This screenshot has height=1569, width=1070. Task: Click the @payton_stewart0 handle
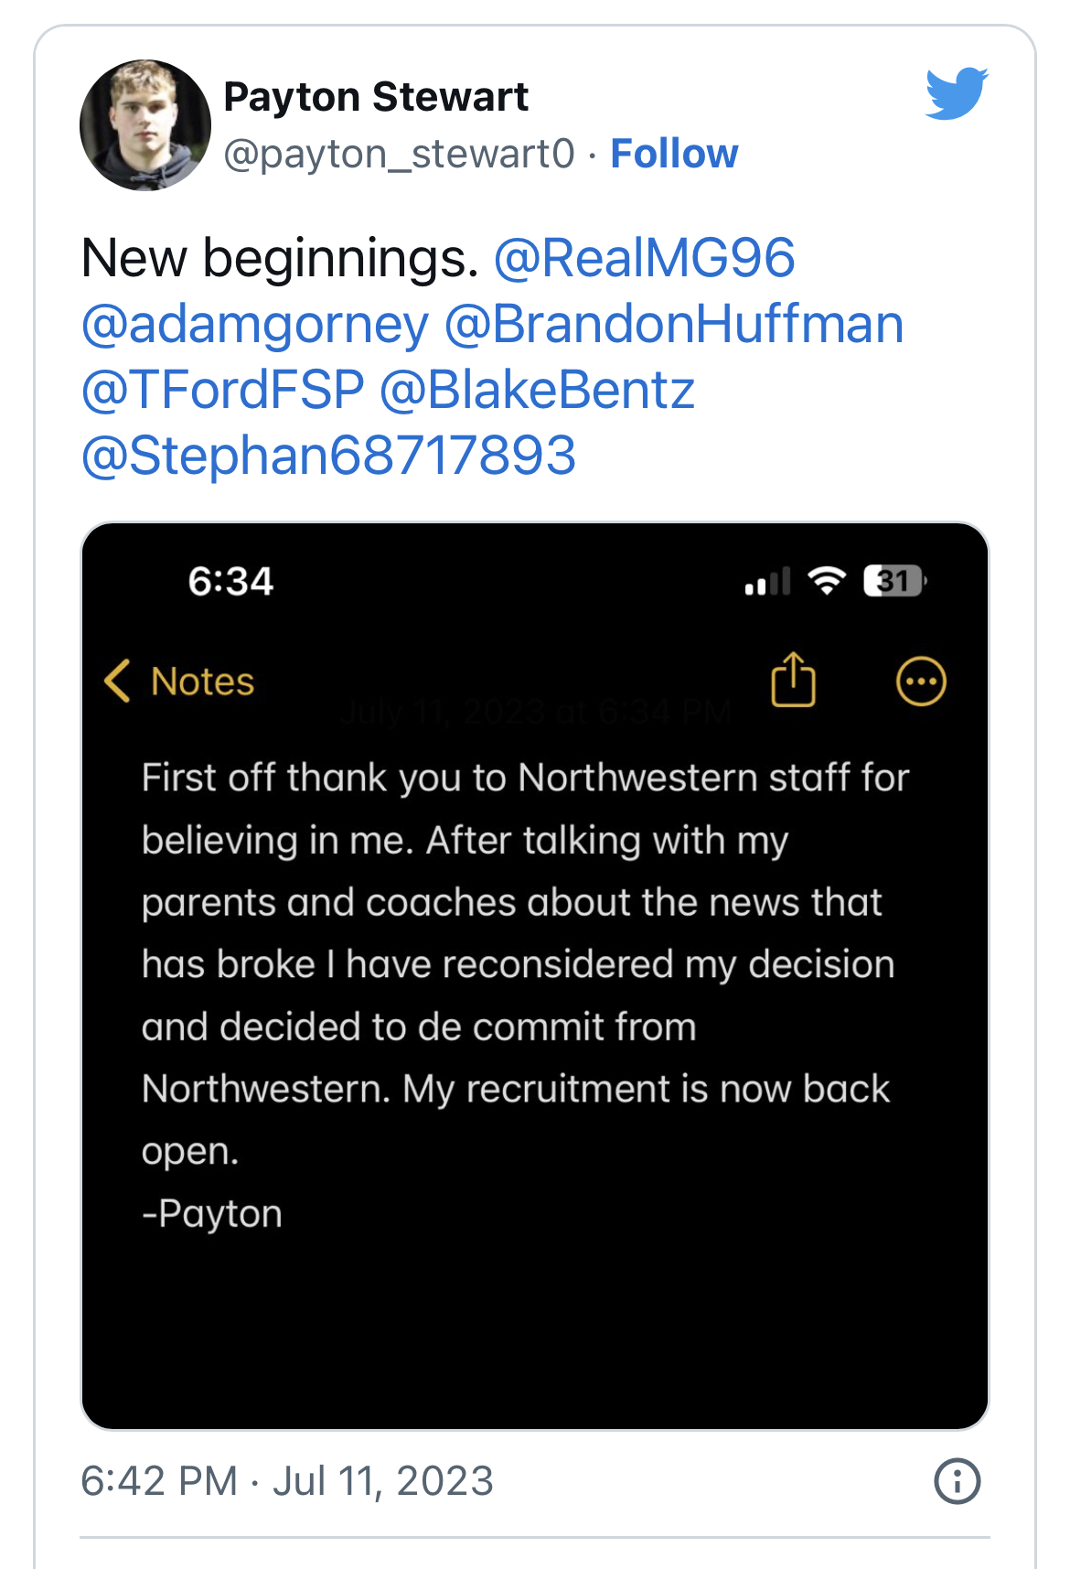(399, 154)
